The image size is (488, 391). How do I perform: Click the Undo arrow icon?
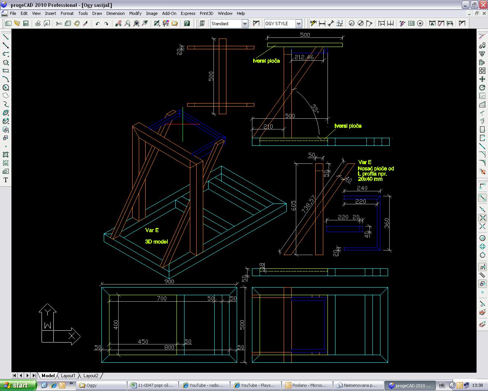[x=98, y=23]
